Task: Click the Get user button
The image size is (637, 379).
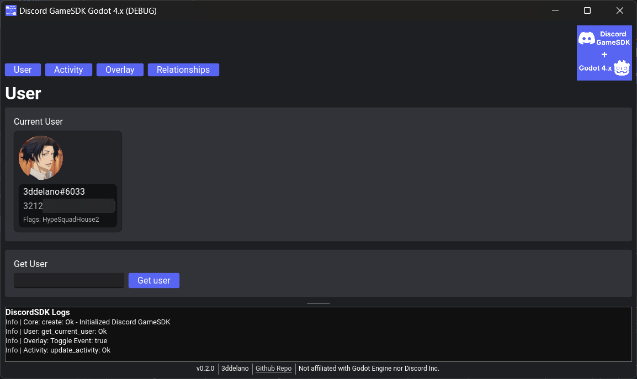Action: pyautogui.click(x=154, y=280)
